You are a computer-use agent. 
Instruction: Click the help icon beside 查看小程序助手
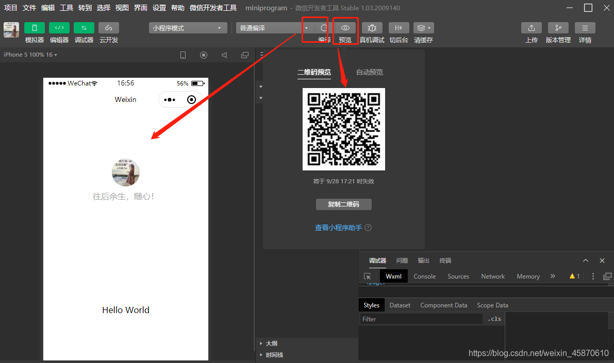pos(368,228)
